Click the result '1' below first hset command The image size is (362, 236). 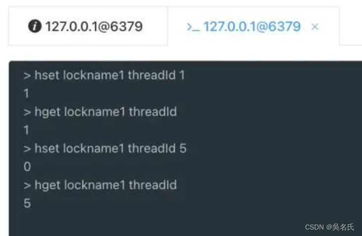26,94
